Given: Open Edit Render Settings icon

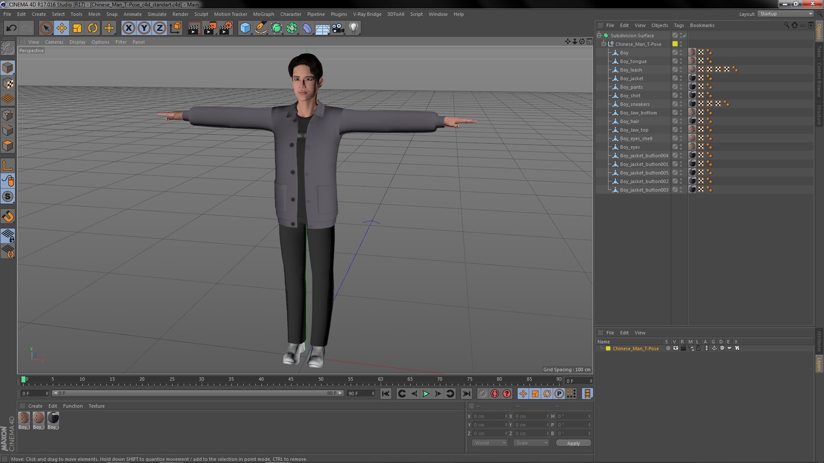Looking at the screenshot, I should click(x=226, y=28).
